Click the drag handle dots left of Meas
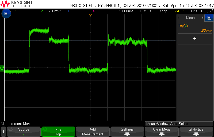Screen dimensions: 214x137 pyautogui.click(x=178, y=17)
